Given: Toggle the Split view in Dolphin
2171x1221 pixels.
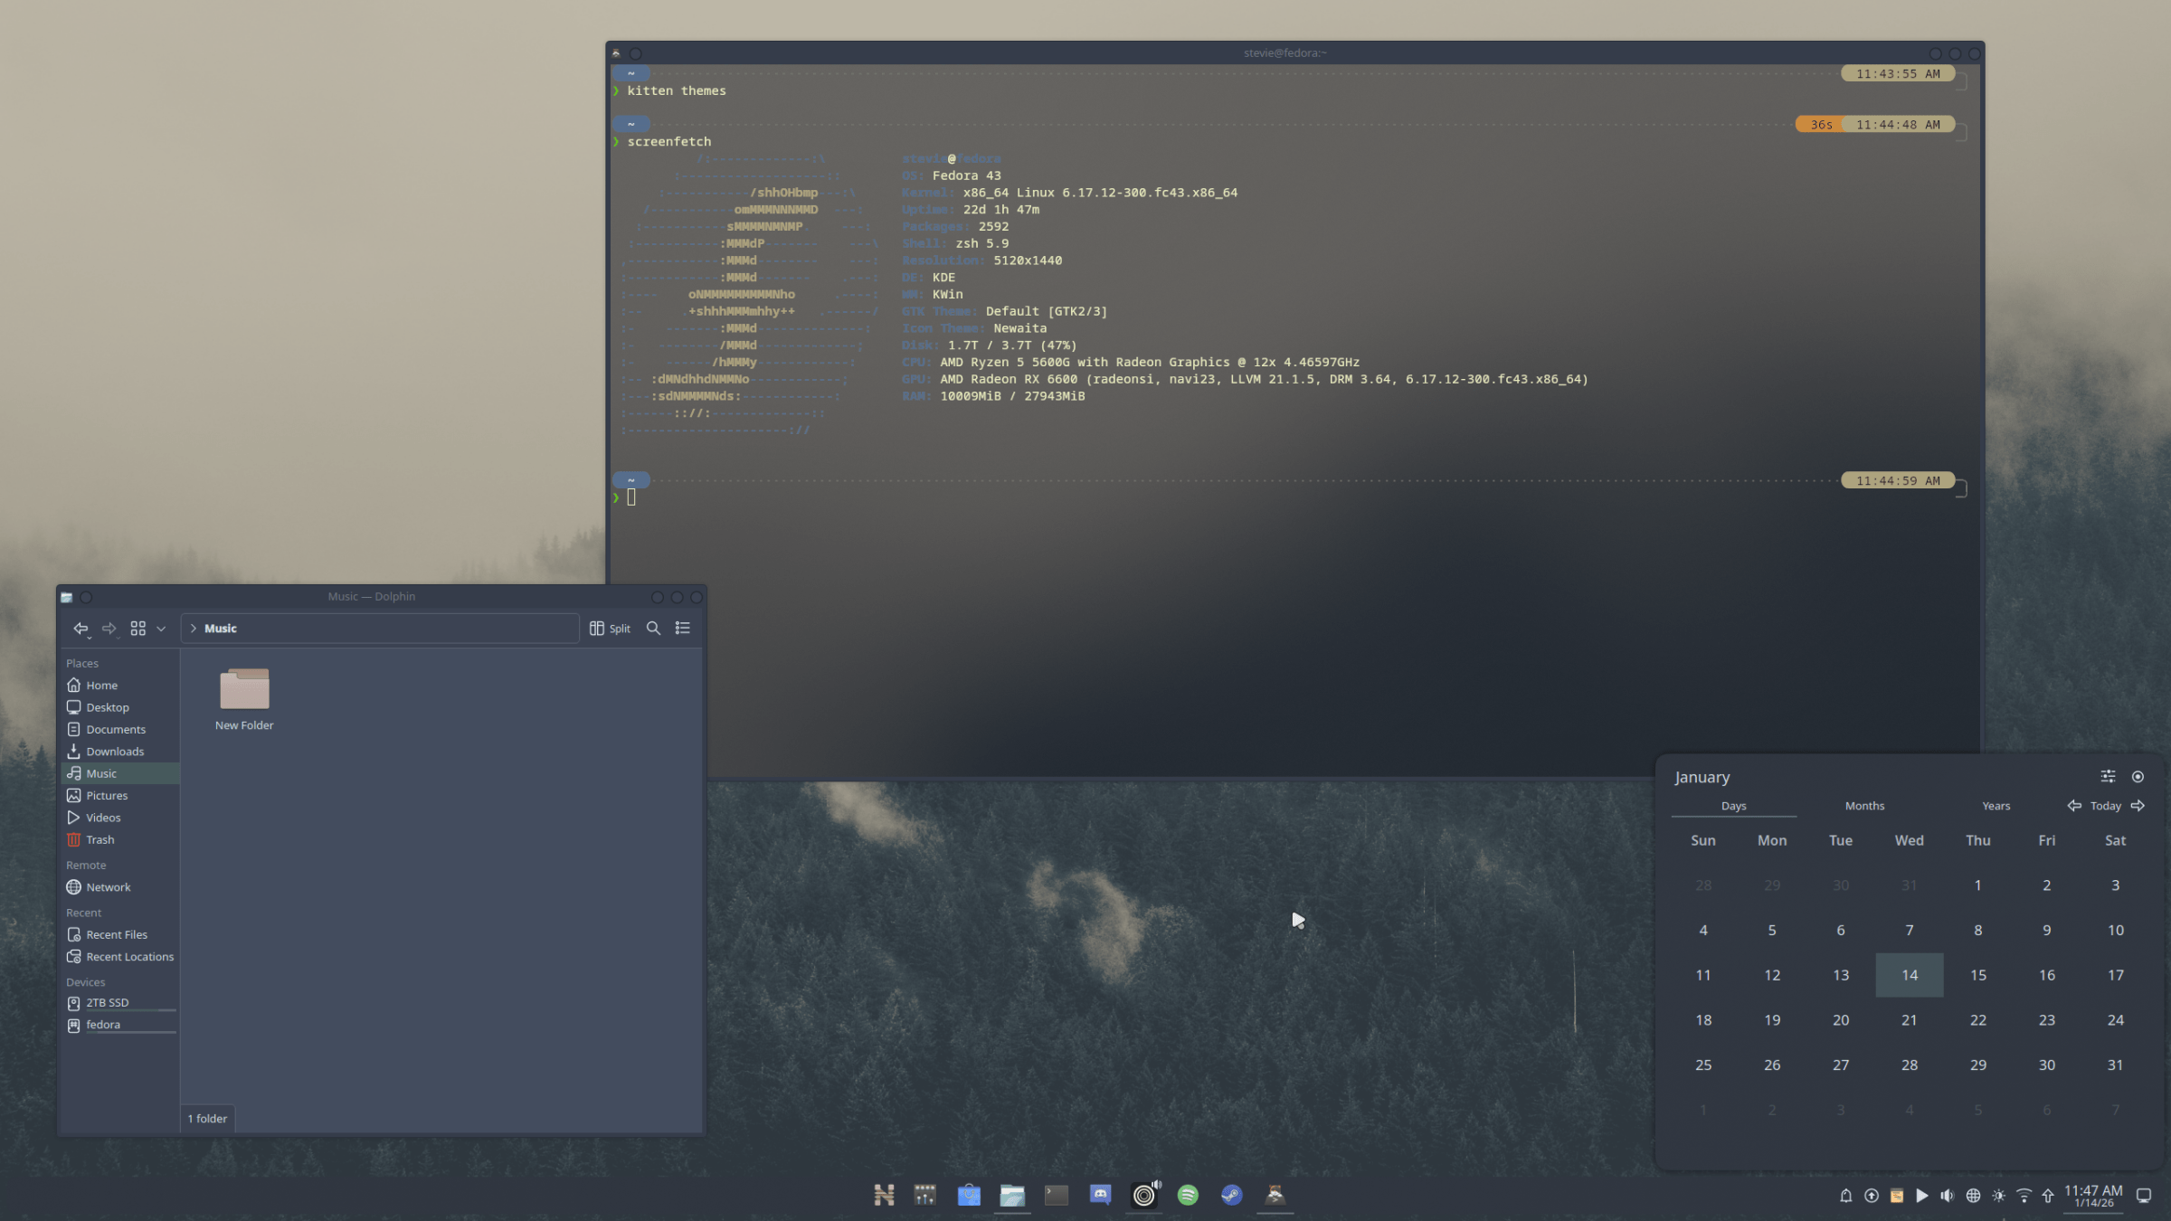Looking at the screenshot, I should [x=610, y=628].
